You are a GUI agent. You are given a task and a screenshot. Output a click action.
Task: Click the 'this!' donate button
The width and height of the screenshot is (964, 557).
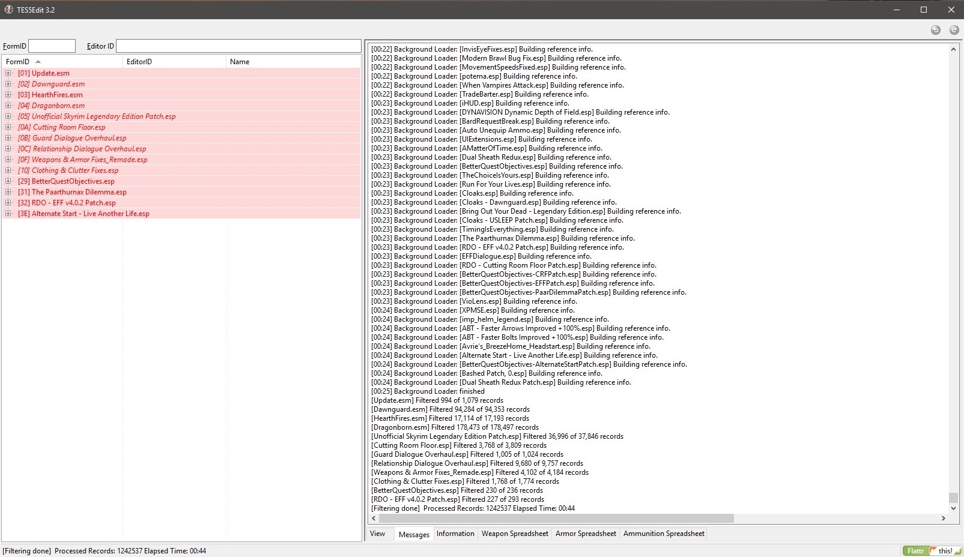pyautogui.click(x=945, y=551)
